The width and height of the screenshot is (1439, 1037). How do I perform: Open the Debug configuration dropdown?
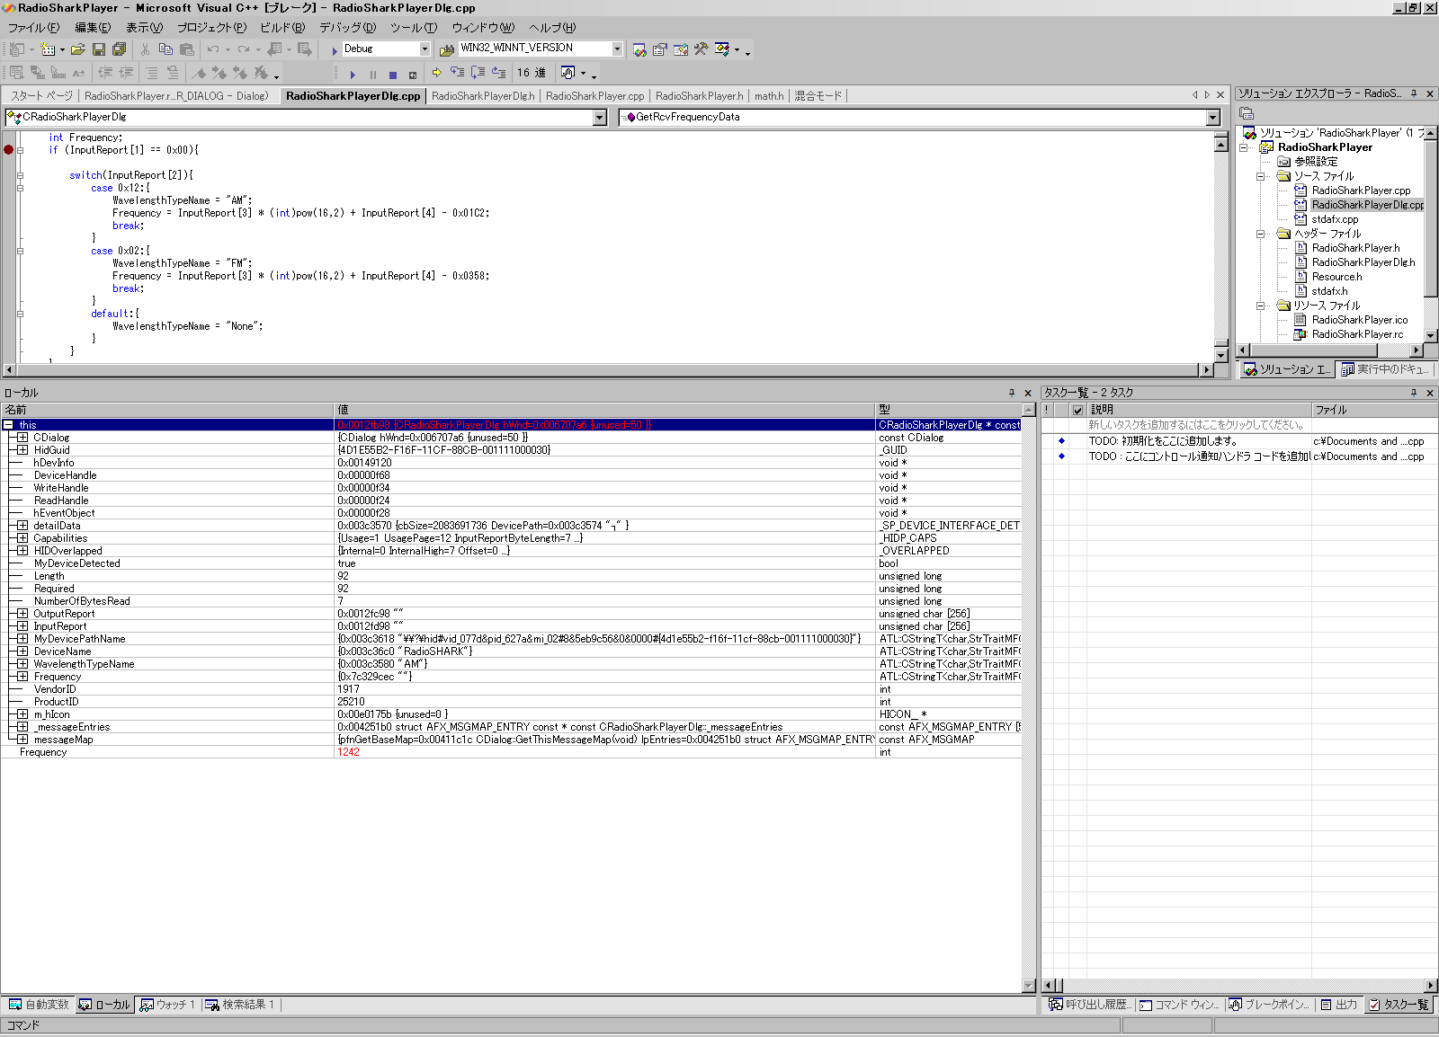pyautogui.click(x=425, y=49)
